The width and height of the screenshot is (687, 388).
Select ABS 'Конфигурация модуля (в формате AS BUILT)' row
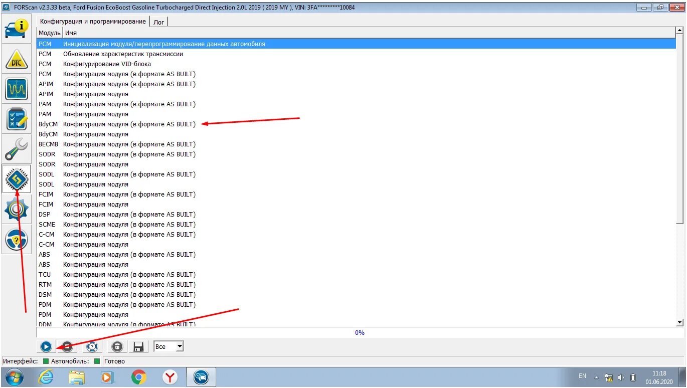pyautogui.click(x=356, y=254)
